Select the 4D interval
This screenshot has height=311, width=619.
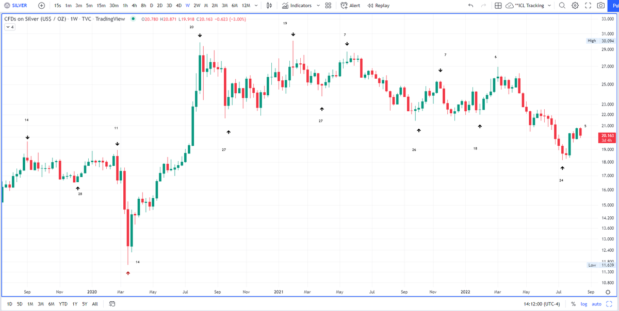(x=179, y=6)
